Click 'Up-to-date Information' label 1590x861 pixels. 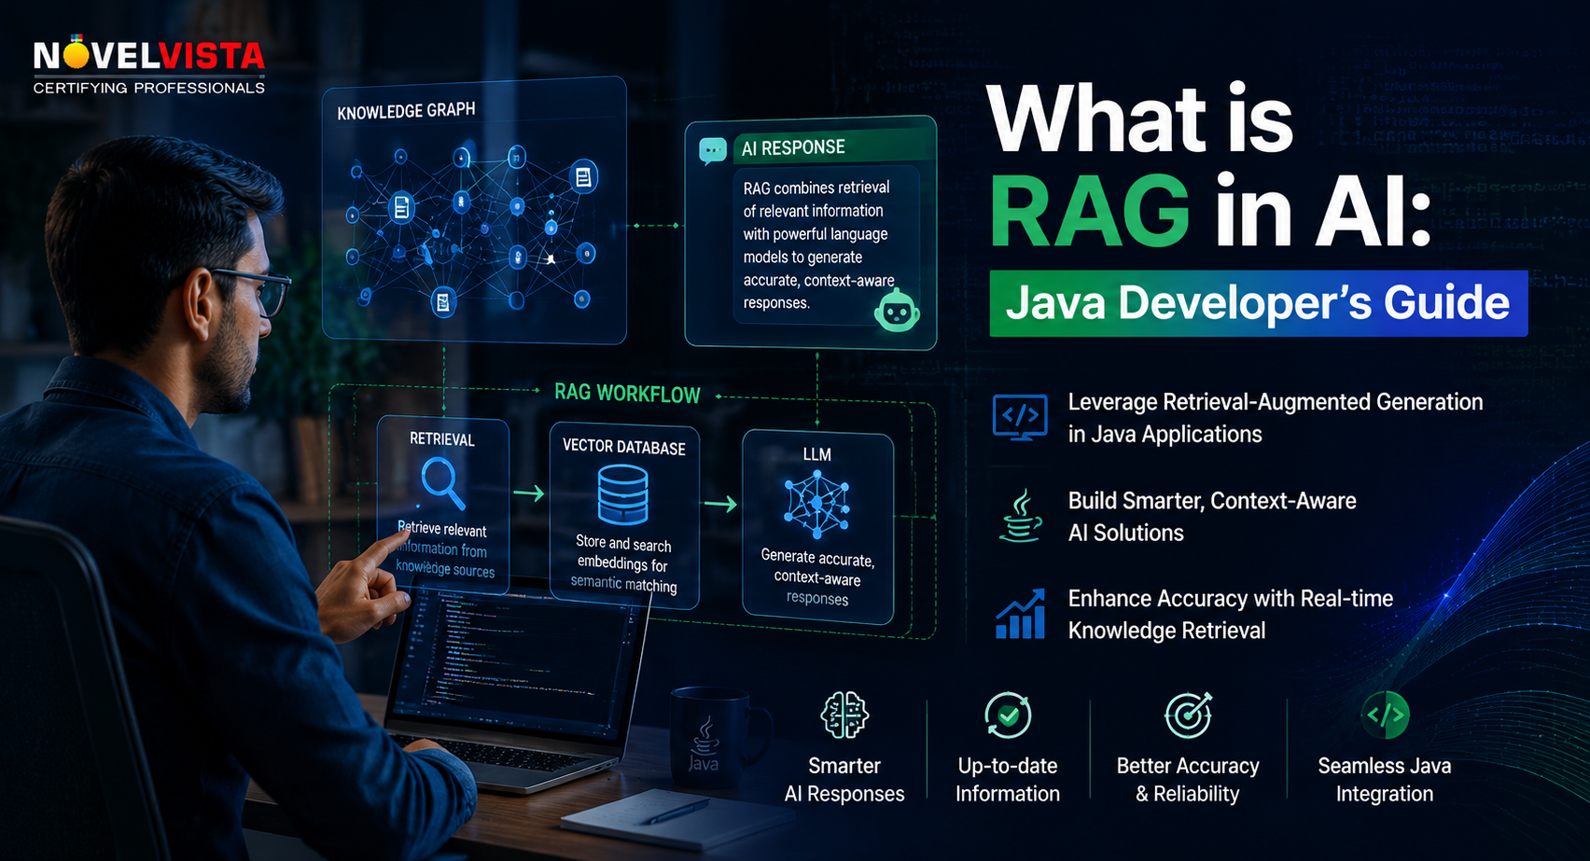(x=1008, y=780)
